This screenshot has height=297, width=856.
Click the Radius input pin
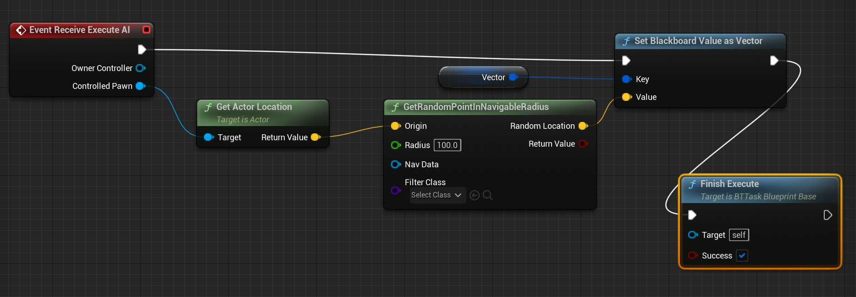[396, 145]
